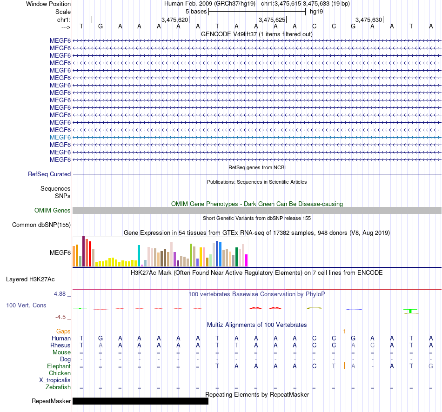Open 100 vertebrates Basewise Conservation by PhyloP title
The height and width of the screenshot is (412, 442).
[256, 294]
